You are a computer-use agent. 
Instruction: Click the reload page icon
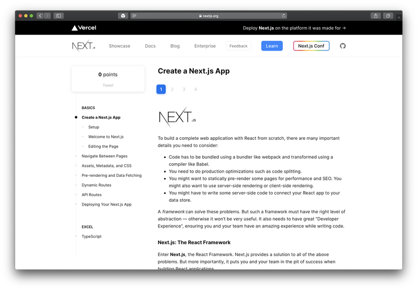point(284,16)
